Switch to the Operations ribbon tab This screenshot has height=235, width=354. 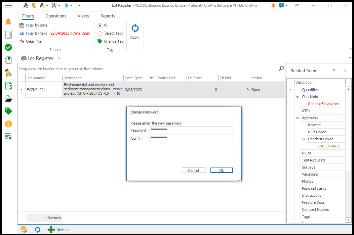pos(56,16)
